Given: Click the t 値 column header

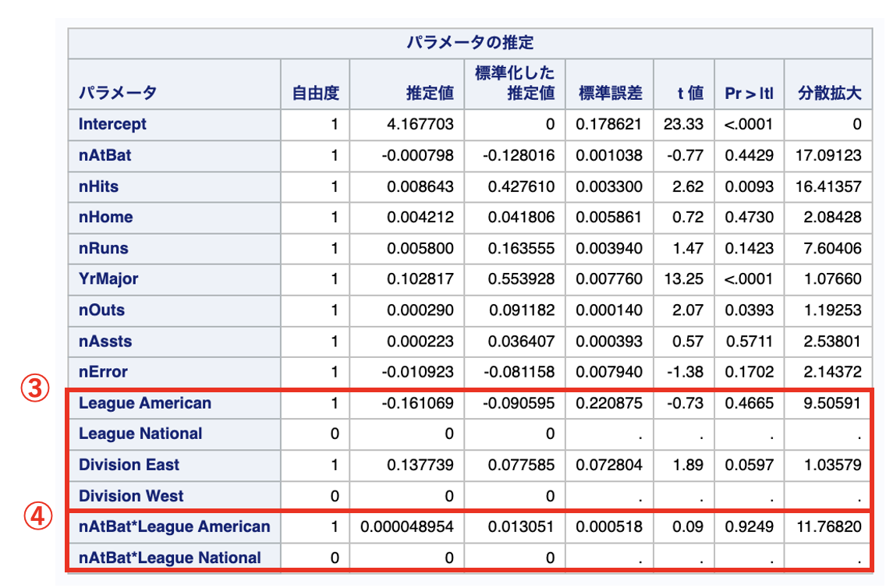Looking at the screenshot, I should tap(689, 94).
